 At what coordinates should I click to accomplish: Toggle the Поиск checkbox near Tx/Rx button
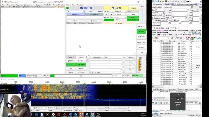(115, 20)
